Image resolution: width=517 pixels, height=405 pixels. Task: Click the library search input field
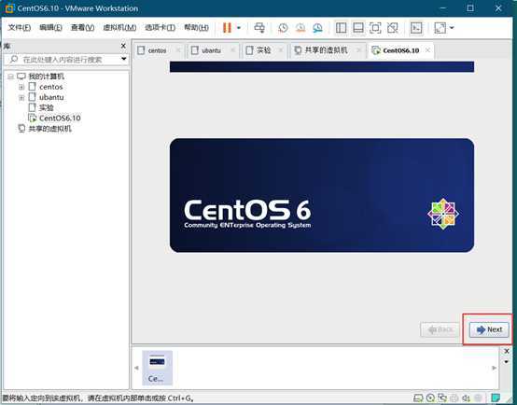(63, 60)
